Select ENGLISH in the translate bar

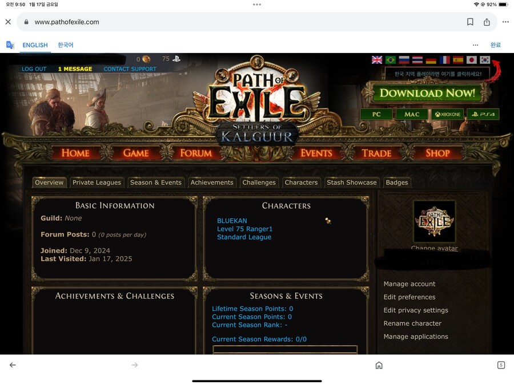(35, 45)
